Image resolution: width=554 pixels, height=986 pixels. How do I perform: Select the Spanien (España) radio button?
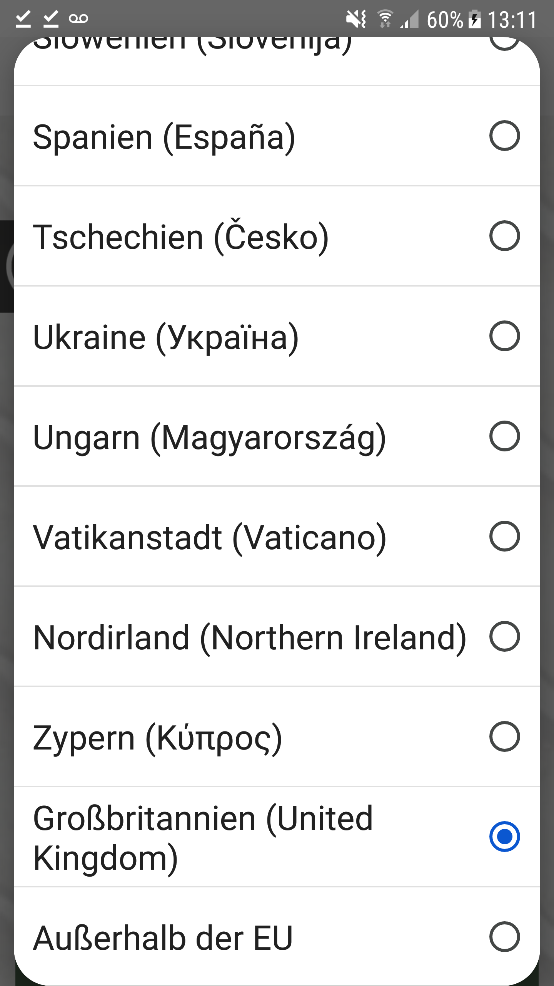pyautogui.click(x=504, y=135)
